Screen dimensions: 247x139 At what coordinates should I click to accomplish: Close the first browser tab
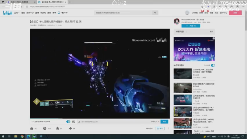pyautogui.click(x=35, y=2)
